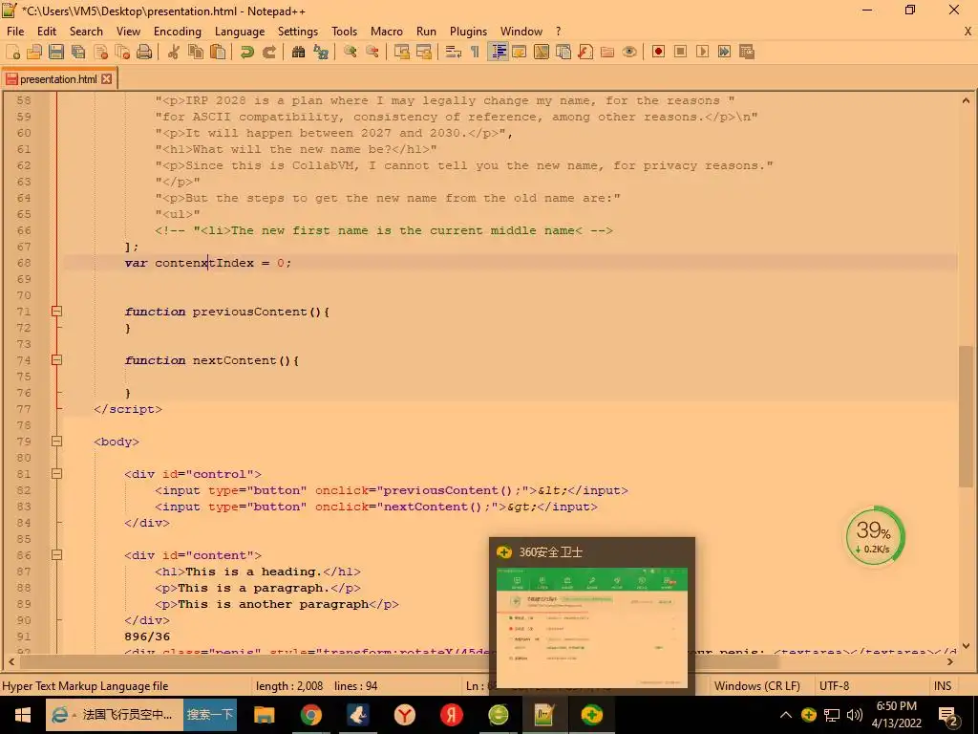Cut selection with the scissors icon

click(x=174, y=52)
